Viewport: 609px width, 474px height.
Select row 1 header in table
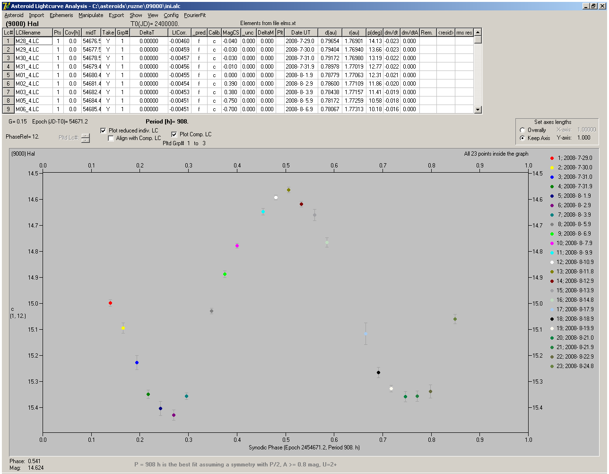tap(9, 41)
